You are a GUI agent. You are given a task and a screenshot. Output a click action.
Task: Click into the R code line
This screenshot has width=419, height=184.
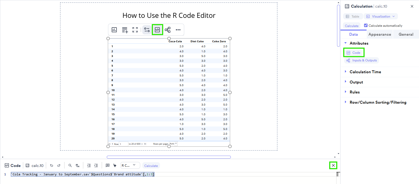coord(82,174)
